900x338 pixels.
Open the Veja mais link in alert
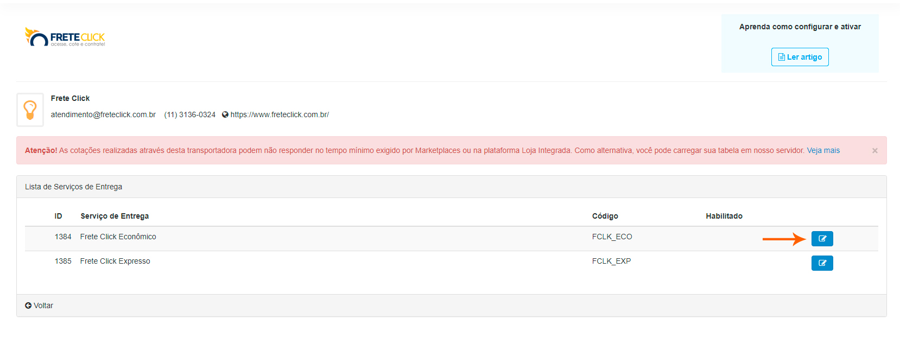(x=823, y=150)
